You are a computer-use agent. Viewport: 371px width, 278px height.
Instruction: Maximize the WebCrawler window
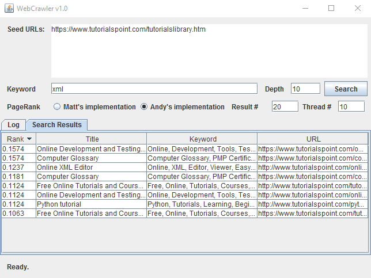[331, 8]
